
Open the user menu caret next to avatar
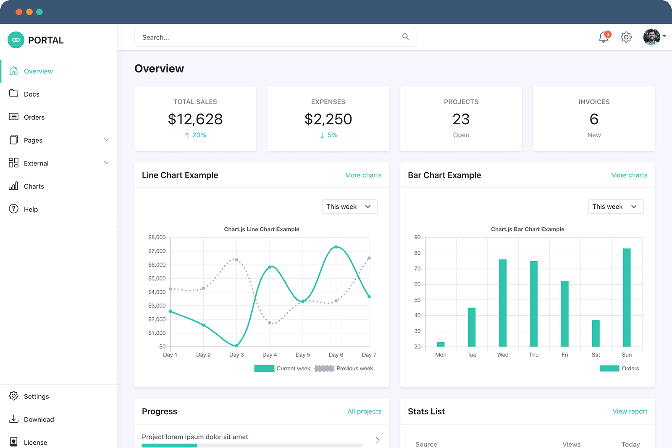[x=664, y=36]
